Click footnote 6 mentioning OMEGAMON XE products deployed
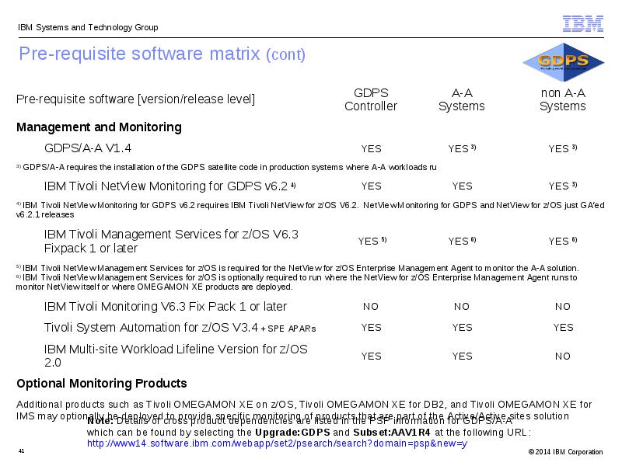622x466 pixels. point(297,282)
